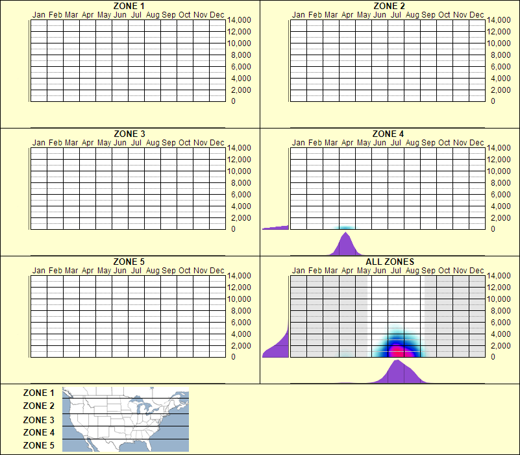Select the Jul column header in ALL ZONES
Viewport: 520px width, 455px height.
coord(396,269)
